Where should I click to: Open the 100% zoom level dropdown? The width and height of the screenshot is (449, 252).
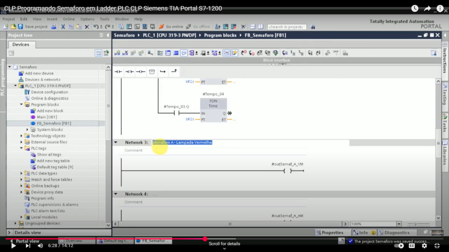tap(399, 224)
